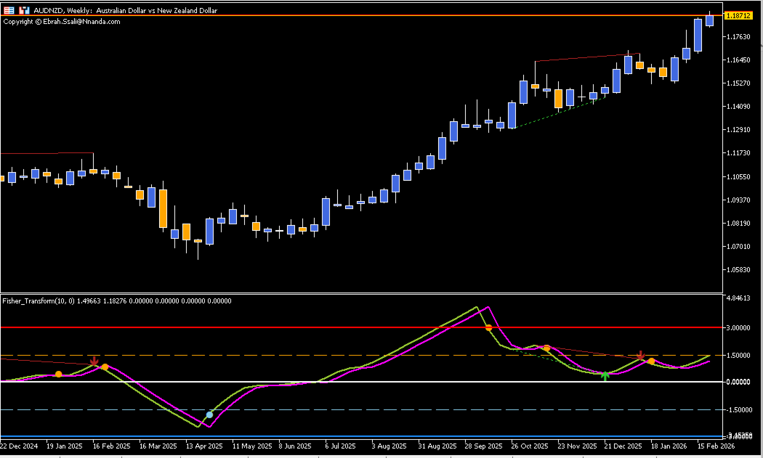This screenshot has height=458, width=763.
Task: Click the 1.11730 price scale value
Action: tap(738, 153)
